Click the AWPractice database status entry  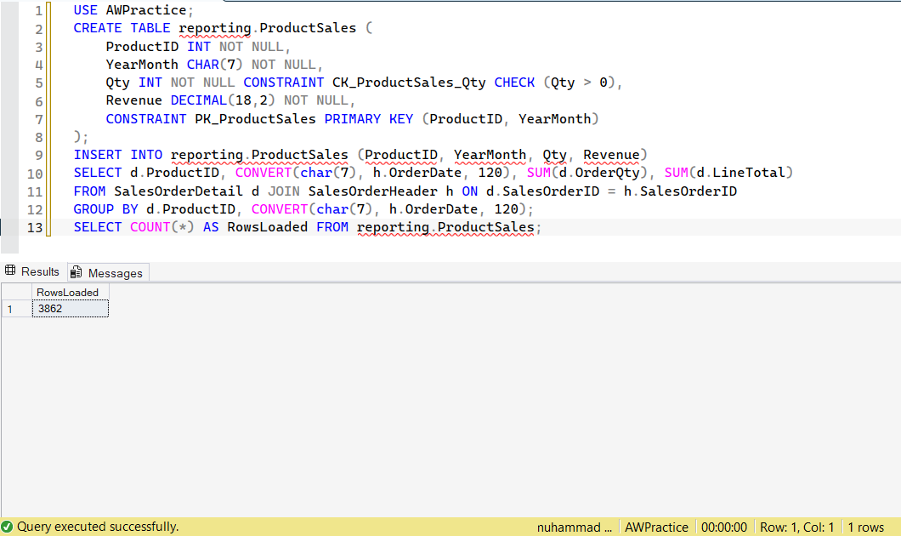656,527
